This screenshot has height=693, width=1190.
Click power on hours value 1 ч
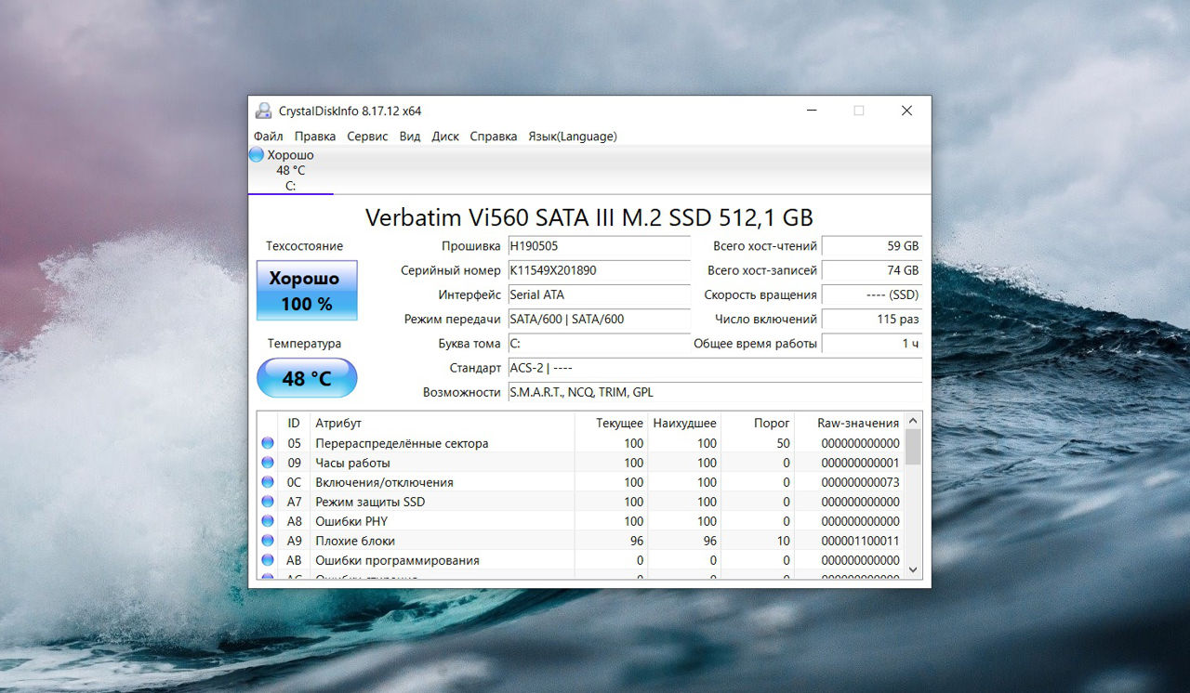click(872, 344)
